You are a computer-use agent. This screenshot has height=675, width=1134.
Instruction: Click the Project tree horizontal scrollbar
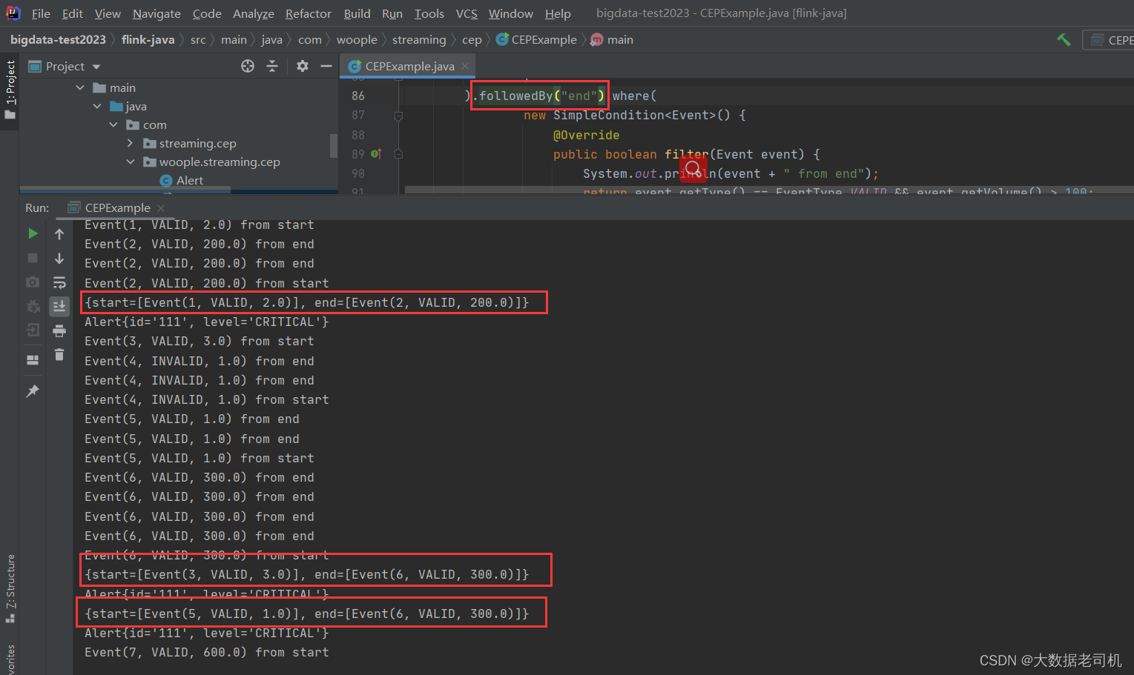(125, 190)
